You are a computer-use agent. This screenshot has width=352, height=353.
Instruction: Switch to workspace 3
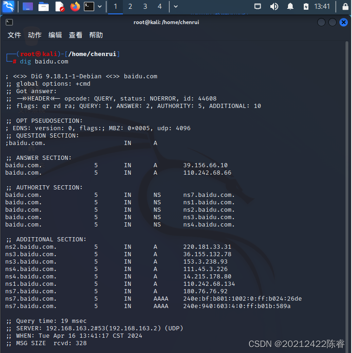[x=145, y=6]
